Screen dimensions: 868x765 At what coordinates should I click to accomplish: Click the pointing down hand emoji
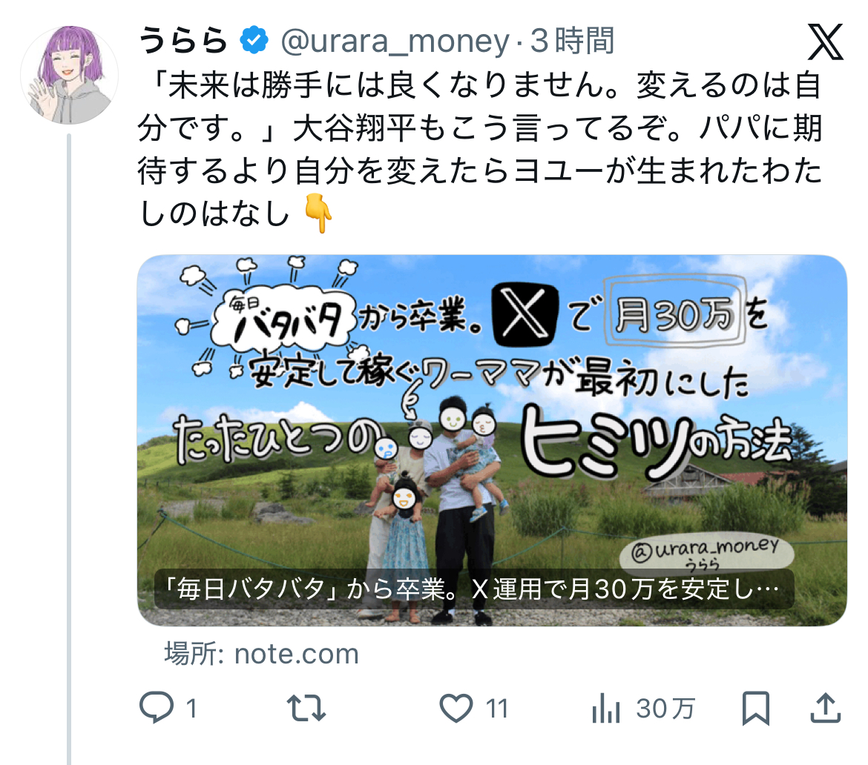318,213
